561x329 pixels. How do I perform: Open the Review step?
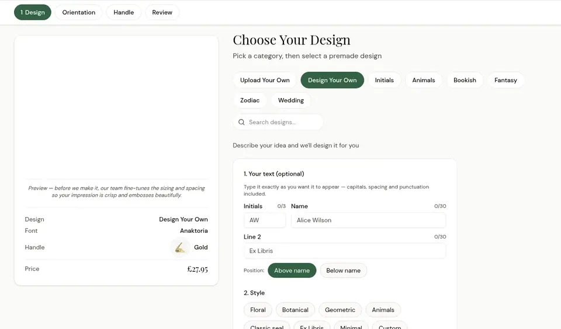coord(162,12)
